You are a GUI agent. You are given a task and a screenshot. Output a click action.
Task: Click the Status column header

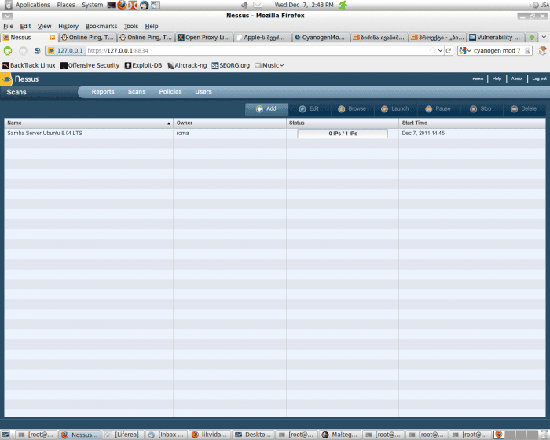point(343,123)
